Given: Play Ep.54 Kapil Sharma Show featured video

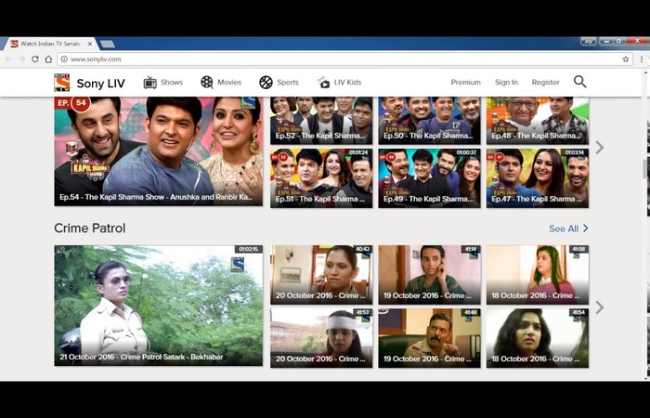Looking at the screenshot, I should coord(159,151).
